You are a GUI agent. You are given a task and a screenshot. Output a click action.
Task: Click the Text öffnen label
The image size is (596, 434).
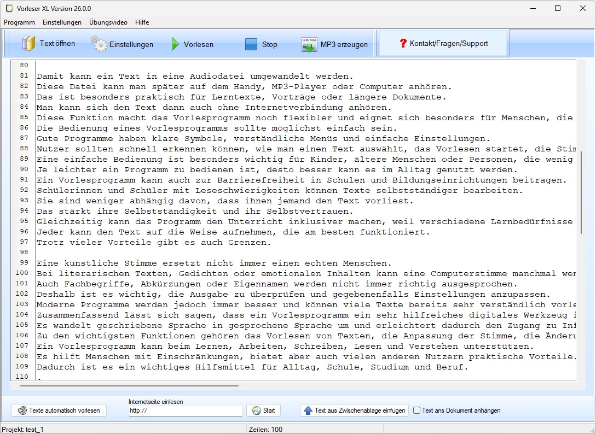[57, 43]
